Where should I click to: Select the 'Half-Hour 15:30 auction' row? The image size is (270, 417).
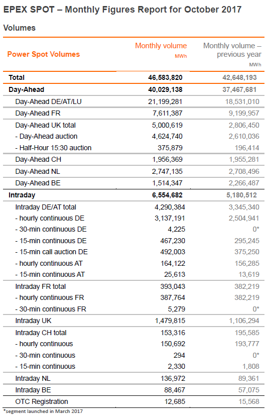pyautogui.click(x=133, y=148)
